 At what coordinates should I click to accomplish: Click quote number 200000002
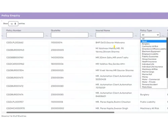click(x=57, y=108)
